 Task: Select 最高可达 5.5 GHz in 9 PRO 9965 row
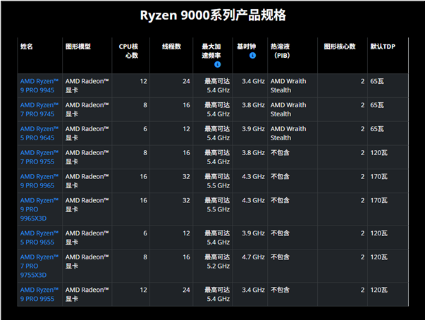(x=217, y=181)
